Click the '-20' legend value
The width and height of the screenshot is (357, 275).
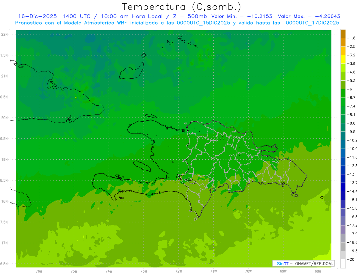point(351,259)
